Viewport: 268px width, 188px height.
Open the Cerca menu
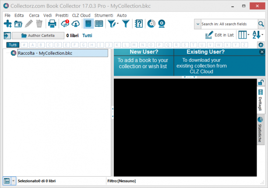pyautogui.click(x=34, y=16)
